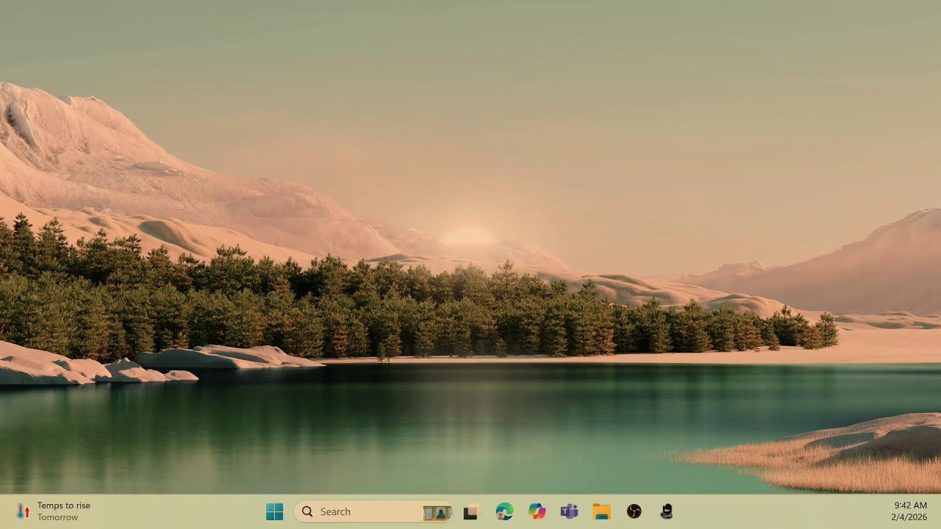Image resolution: width=941 pixels, height=529 pixels.
Task: Open Task View from the taskbar
Action: [x=471, y=511]
